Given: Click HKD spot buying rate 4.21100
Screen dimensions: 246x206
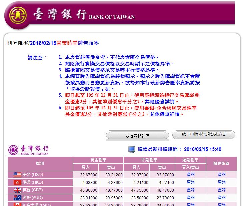Looking at the screenshot, I should click(x=141, y=182).
